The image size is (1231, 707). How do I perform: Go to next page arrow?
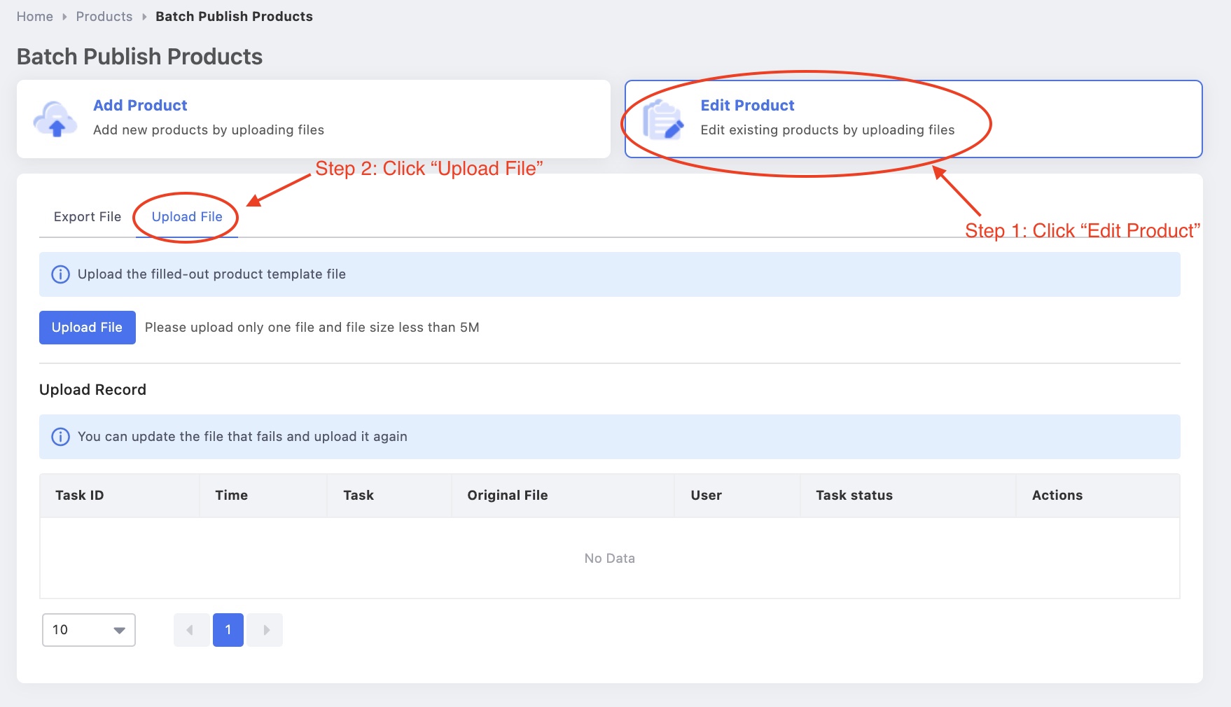point(265,630)
